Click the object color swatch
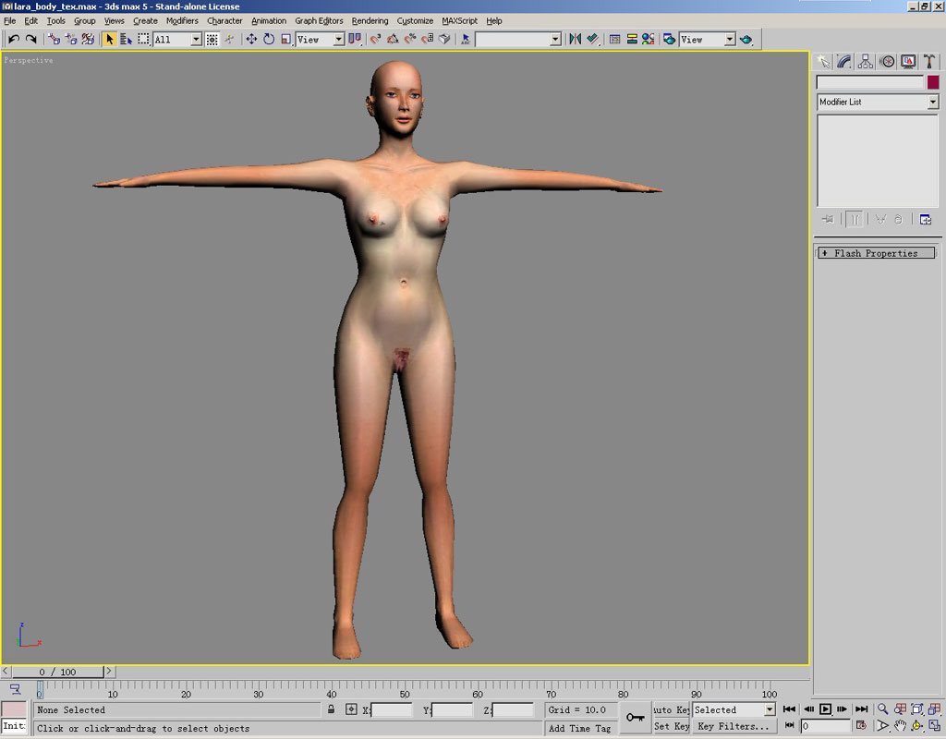Viewport: 946px width, 739px height. [x=933, y=82]
